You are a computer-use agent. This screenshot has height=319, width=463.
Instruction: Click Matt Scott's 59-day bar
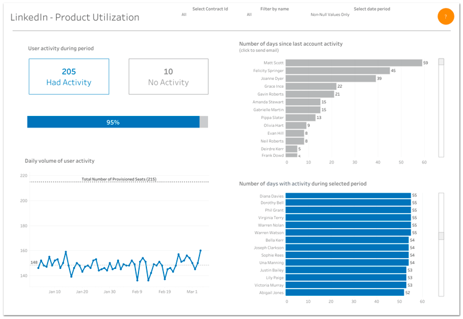coord(354,63)
